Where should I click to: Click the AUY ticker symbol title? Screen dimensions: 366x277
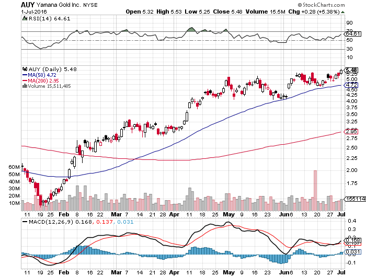tap(28, 5)
